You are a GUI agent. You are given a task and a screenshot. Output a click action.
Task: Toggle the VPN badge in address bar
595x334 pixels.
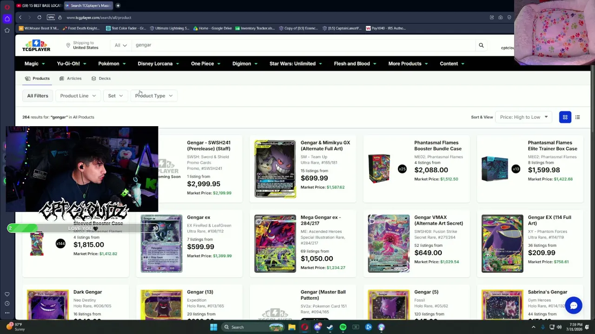pos(51,18)
